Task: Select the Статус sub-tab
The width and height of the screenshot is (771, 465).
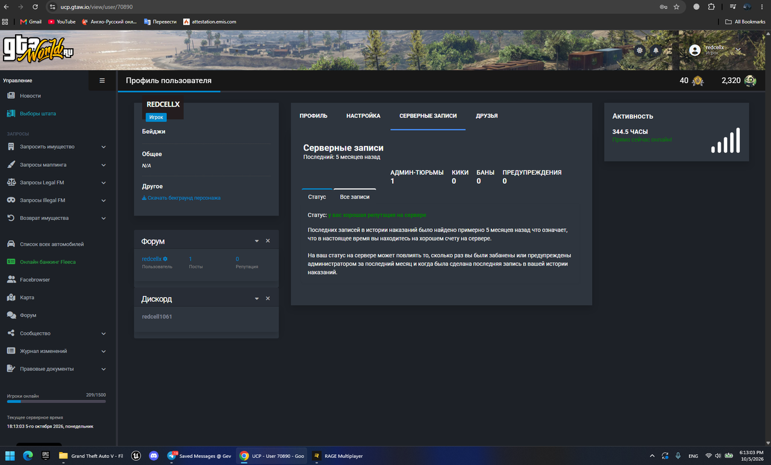Action: pos(317,197)
